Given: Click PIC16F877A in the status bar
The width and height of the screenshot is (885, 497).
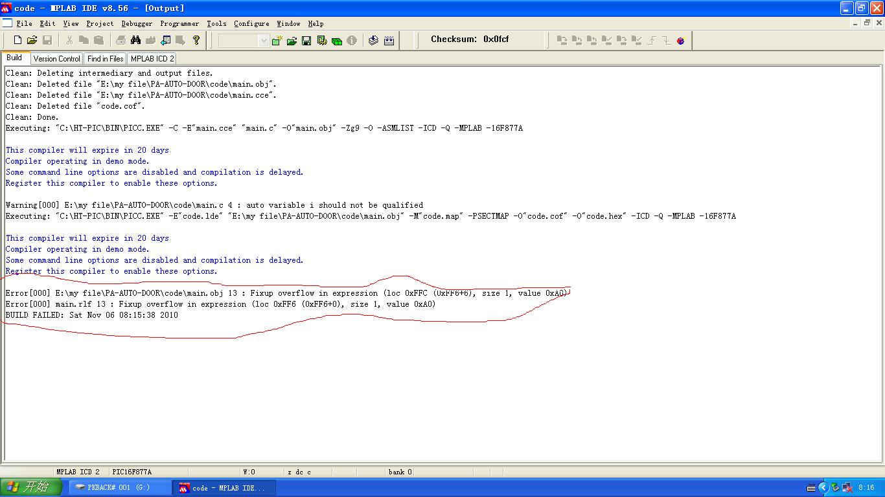Looking at the screenshot, I should click(x=132, y=472).
